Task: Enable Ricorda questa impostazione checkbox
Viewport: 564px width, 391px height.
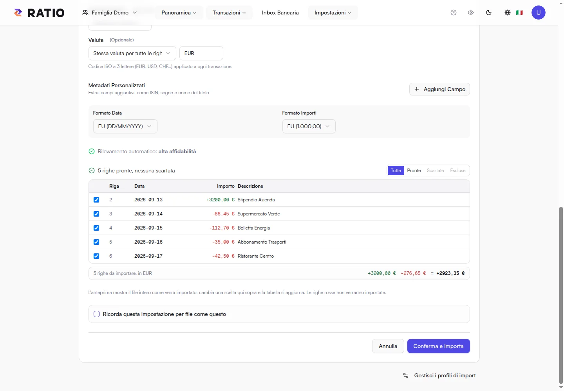Action: 97,314
